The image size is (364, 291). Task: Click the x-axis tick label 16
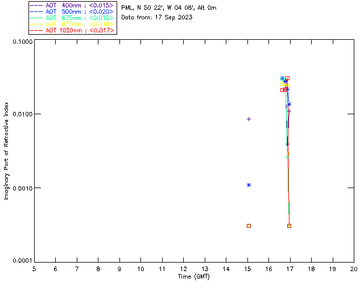click(x=268, y=269)
